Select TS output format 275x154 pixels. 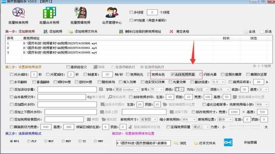coord(80,141)
